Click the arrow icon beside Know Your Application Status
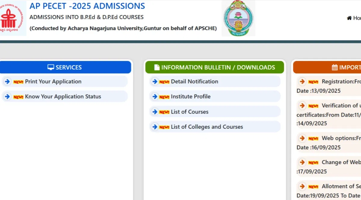The height and width of the screenshot is (200, 361). (x=8, y=97)
